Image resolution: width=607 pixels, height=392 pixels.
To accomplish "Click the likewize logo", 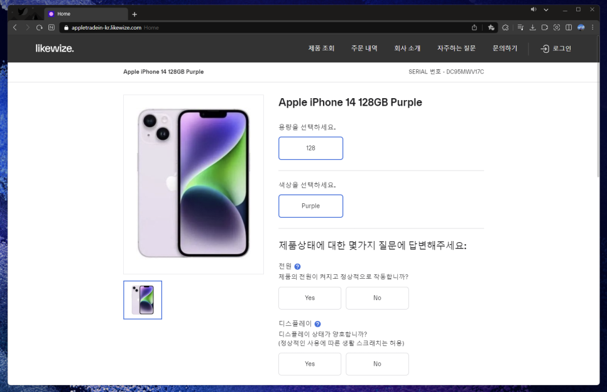I will point(55,48).
